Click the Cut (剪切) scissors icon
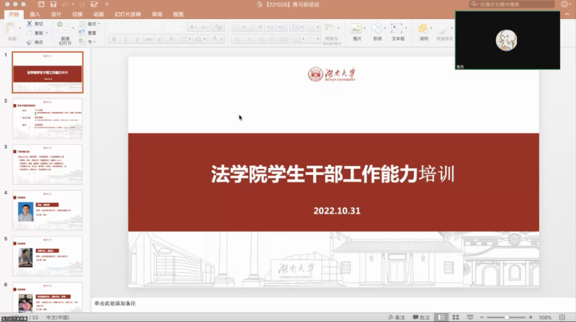This screenshot has height=322, width=576. [29, 24]
